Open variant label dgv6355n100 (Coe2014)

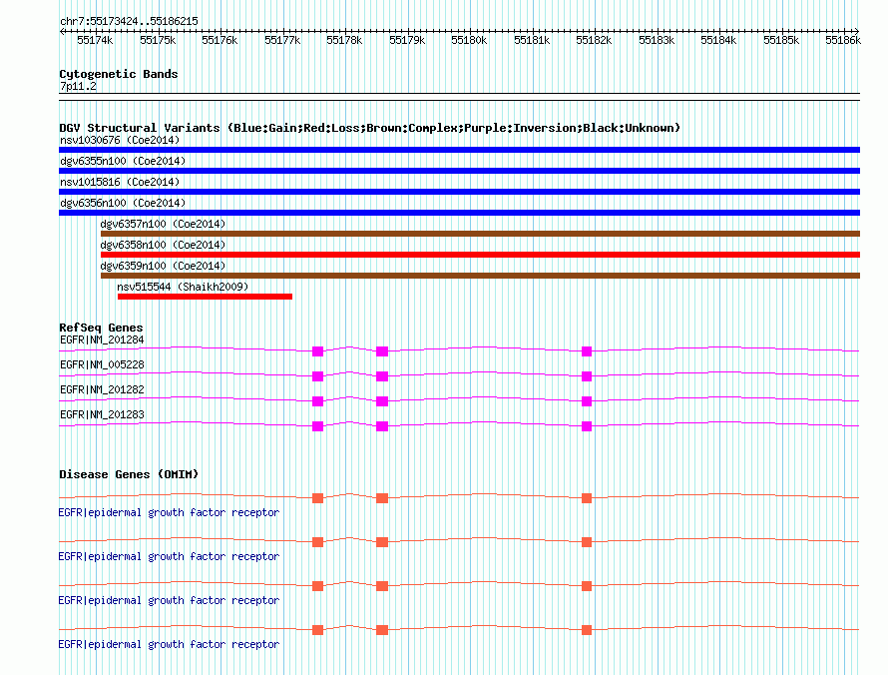coord(123,161)
